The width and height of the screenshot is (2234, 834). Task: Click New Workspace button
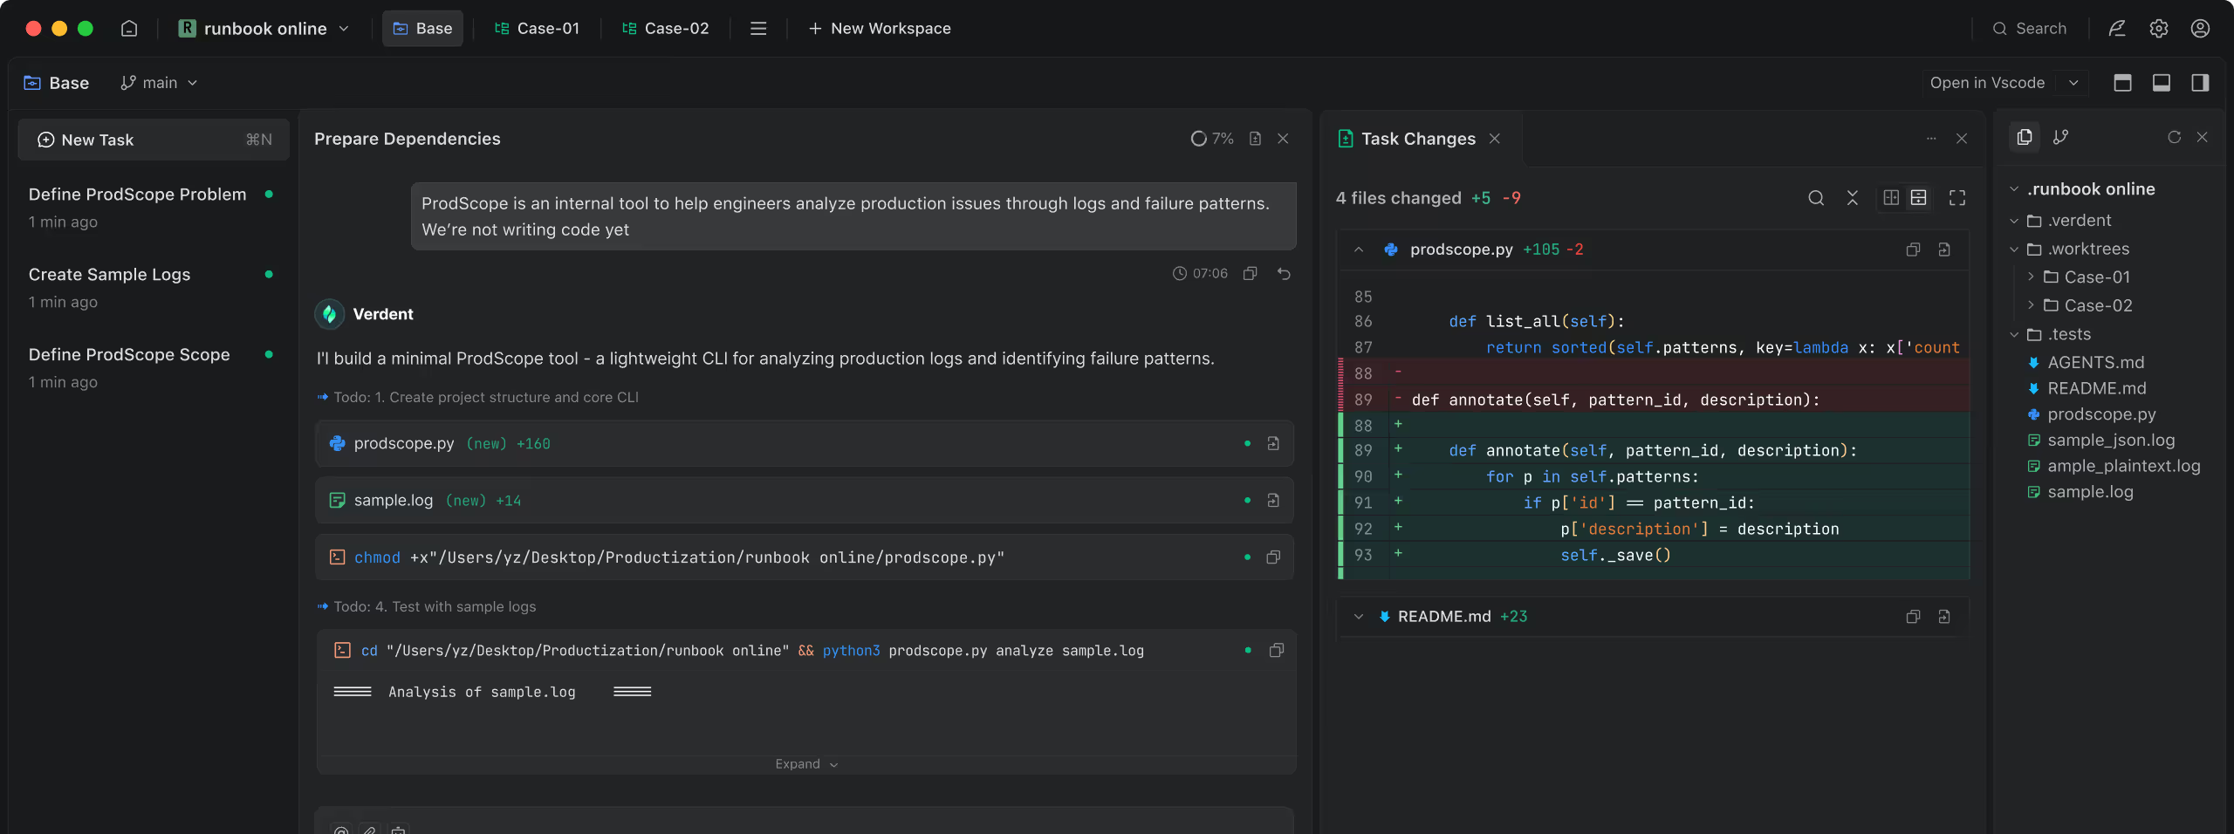pos(880,28)
